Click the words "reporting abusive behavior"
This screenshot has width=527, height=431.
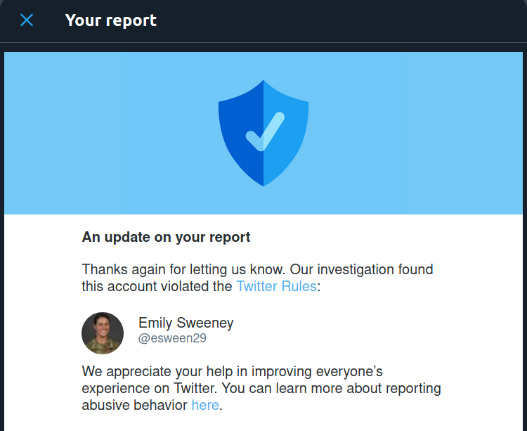[261, 397]
